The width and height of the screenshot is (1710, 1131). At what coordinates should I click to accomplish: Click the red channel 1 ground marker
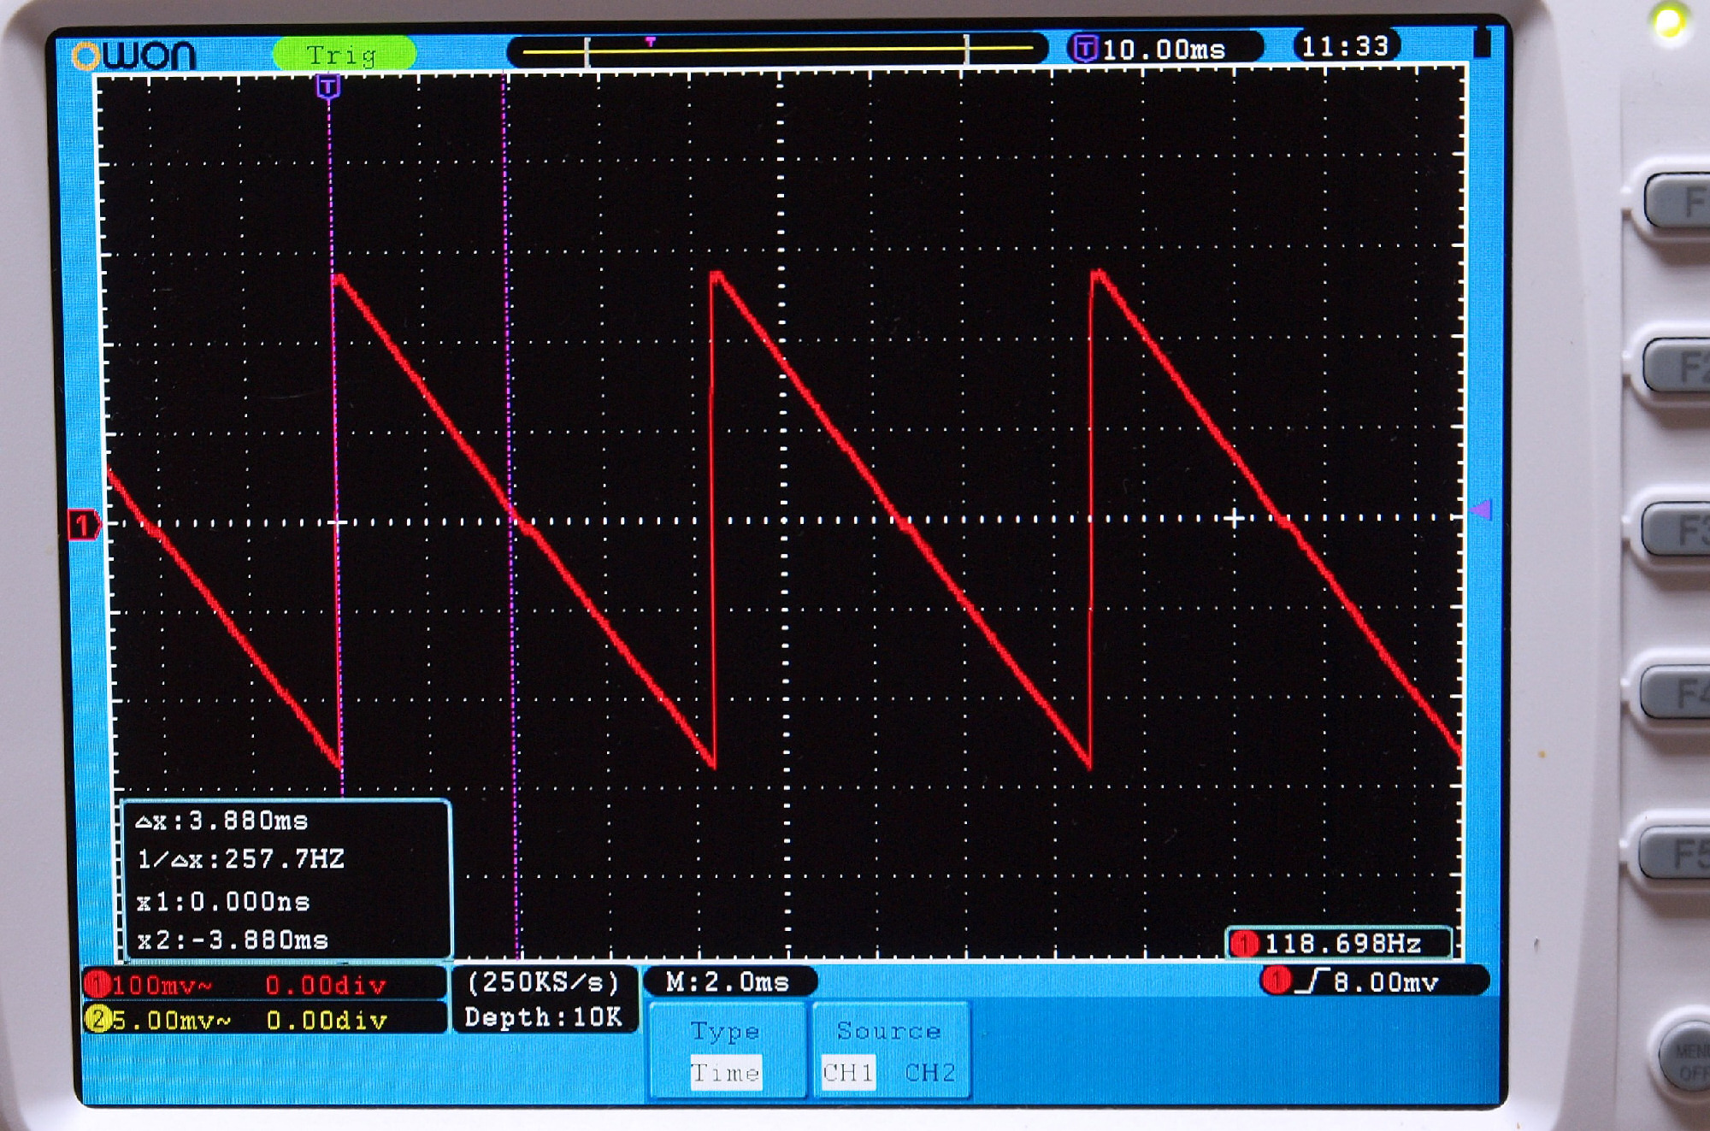(x=83, y=524)
